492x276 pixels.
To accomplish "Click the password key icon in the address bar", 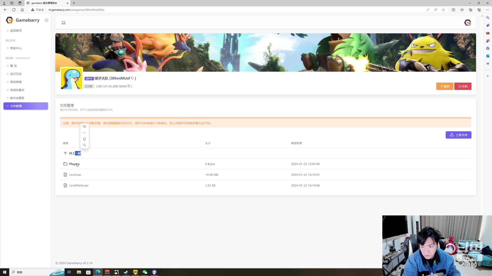I will click(428, 10).
